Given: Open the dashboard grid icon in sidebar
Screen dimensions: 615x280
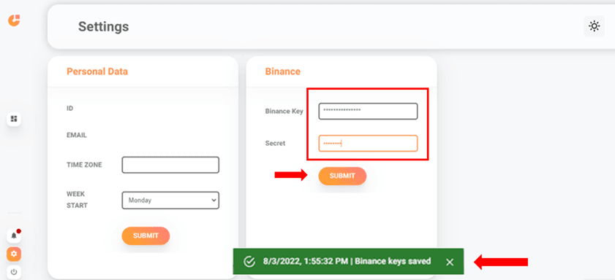Looking at the screenshot, I should [x=14, y=119].
